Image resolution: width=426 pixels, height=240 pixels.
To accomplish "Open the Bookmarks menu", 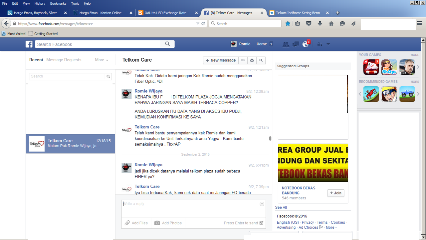I will click(x=58, y=3).
